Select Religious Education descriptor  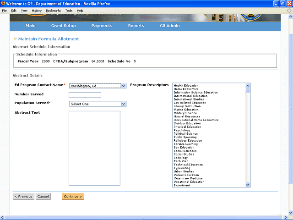click(188, 141)
